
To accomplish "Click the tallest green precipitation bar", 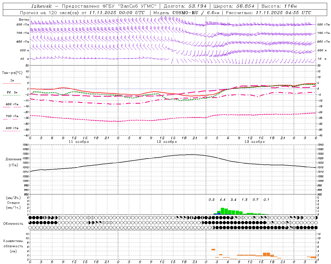I will coord(222,211).
